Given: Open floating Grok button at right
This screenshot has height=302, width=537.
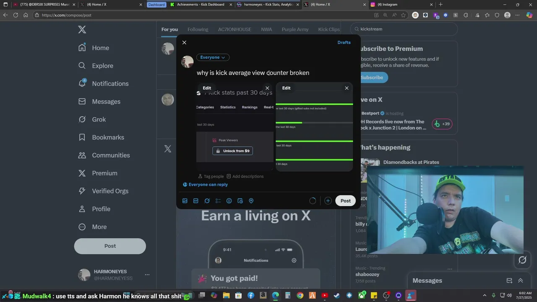Looking at the screenshot, I should pos(522,260).
